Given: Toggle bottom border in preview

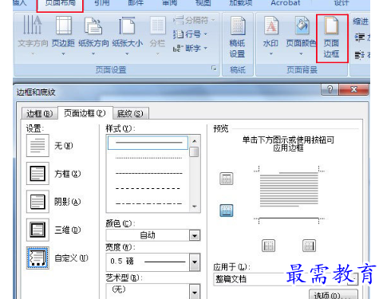Looking at the screenshot, I should (x=227, y=210).
